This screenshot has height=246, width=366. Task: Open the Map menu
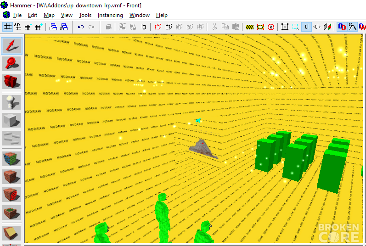pos(49,15)
